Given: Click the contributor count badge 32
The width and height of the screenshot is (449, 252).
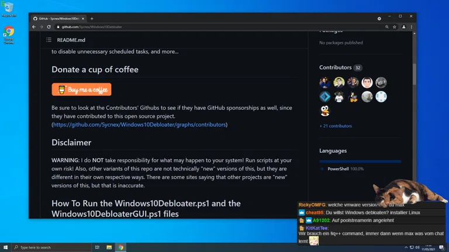Looking at the screenshot, I should (358, 68).
